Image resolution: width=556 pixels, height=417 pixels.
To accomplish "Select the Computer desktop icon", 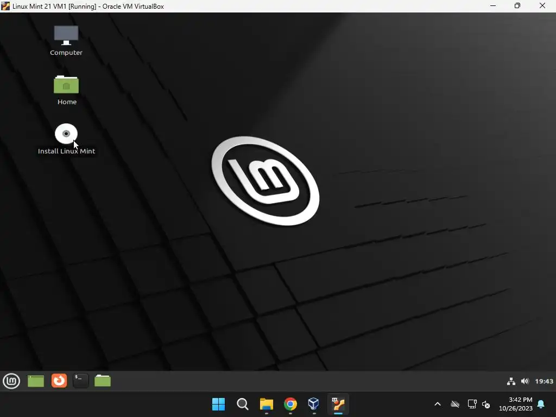I will [x=66, y=35].
